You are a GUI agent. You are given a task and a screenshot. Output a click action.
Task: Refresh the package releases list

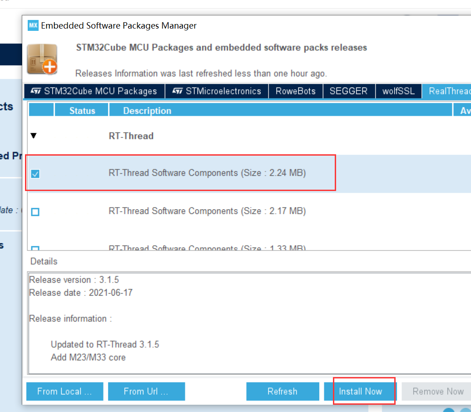point(283,391)
